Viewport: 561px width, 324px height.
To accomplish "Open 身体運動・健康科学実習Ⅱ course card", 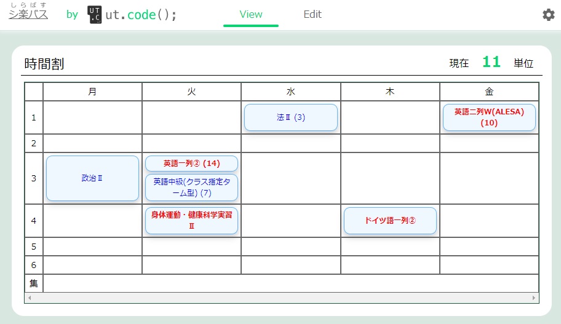I will 191,221.
